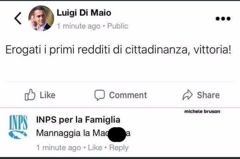Click the INPS logo avatar

click(x=18, y=127)
